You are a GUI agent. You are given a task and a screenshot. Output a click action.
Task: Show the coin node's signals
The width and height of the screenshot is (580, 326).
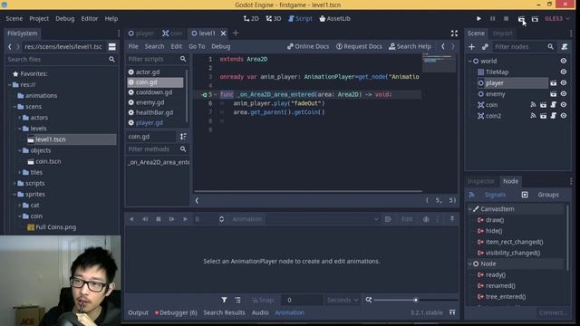pos(533,105)
